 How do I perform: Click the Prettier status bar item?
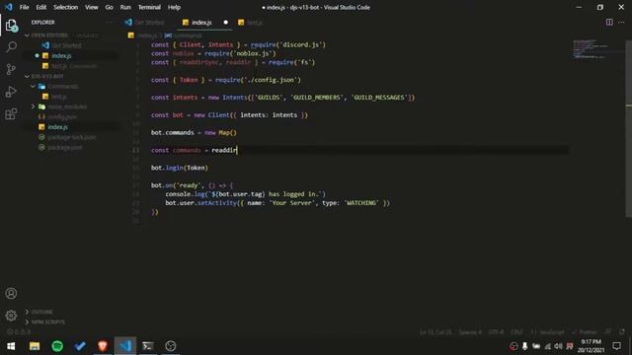click(x=584, y=332)
